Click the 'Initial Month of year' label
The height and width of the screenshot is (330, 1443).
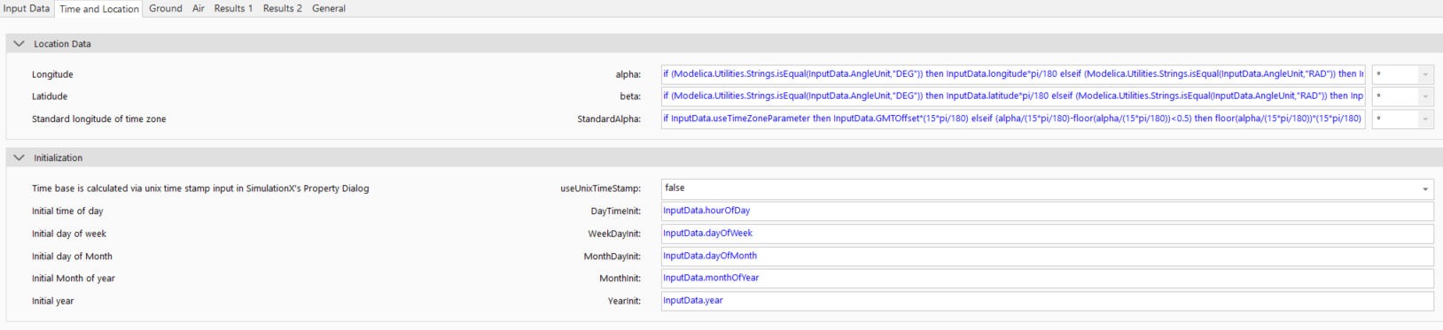[74, 279]
